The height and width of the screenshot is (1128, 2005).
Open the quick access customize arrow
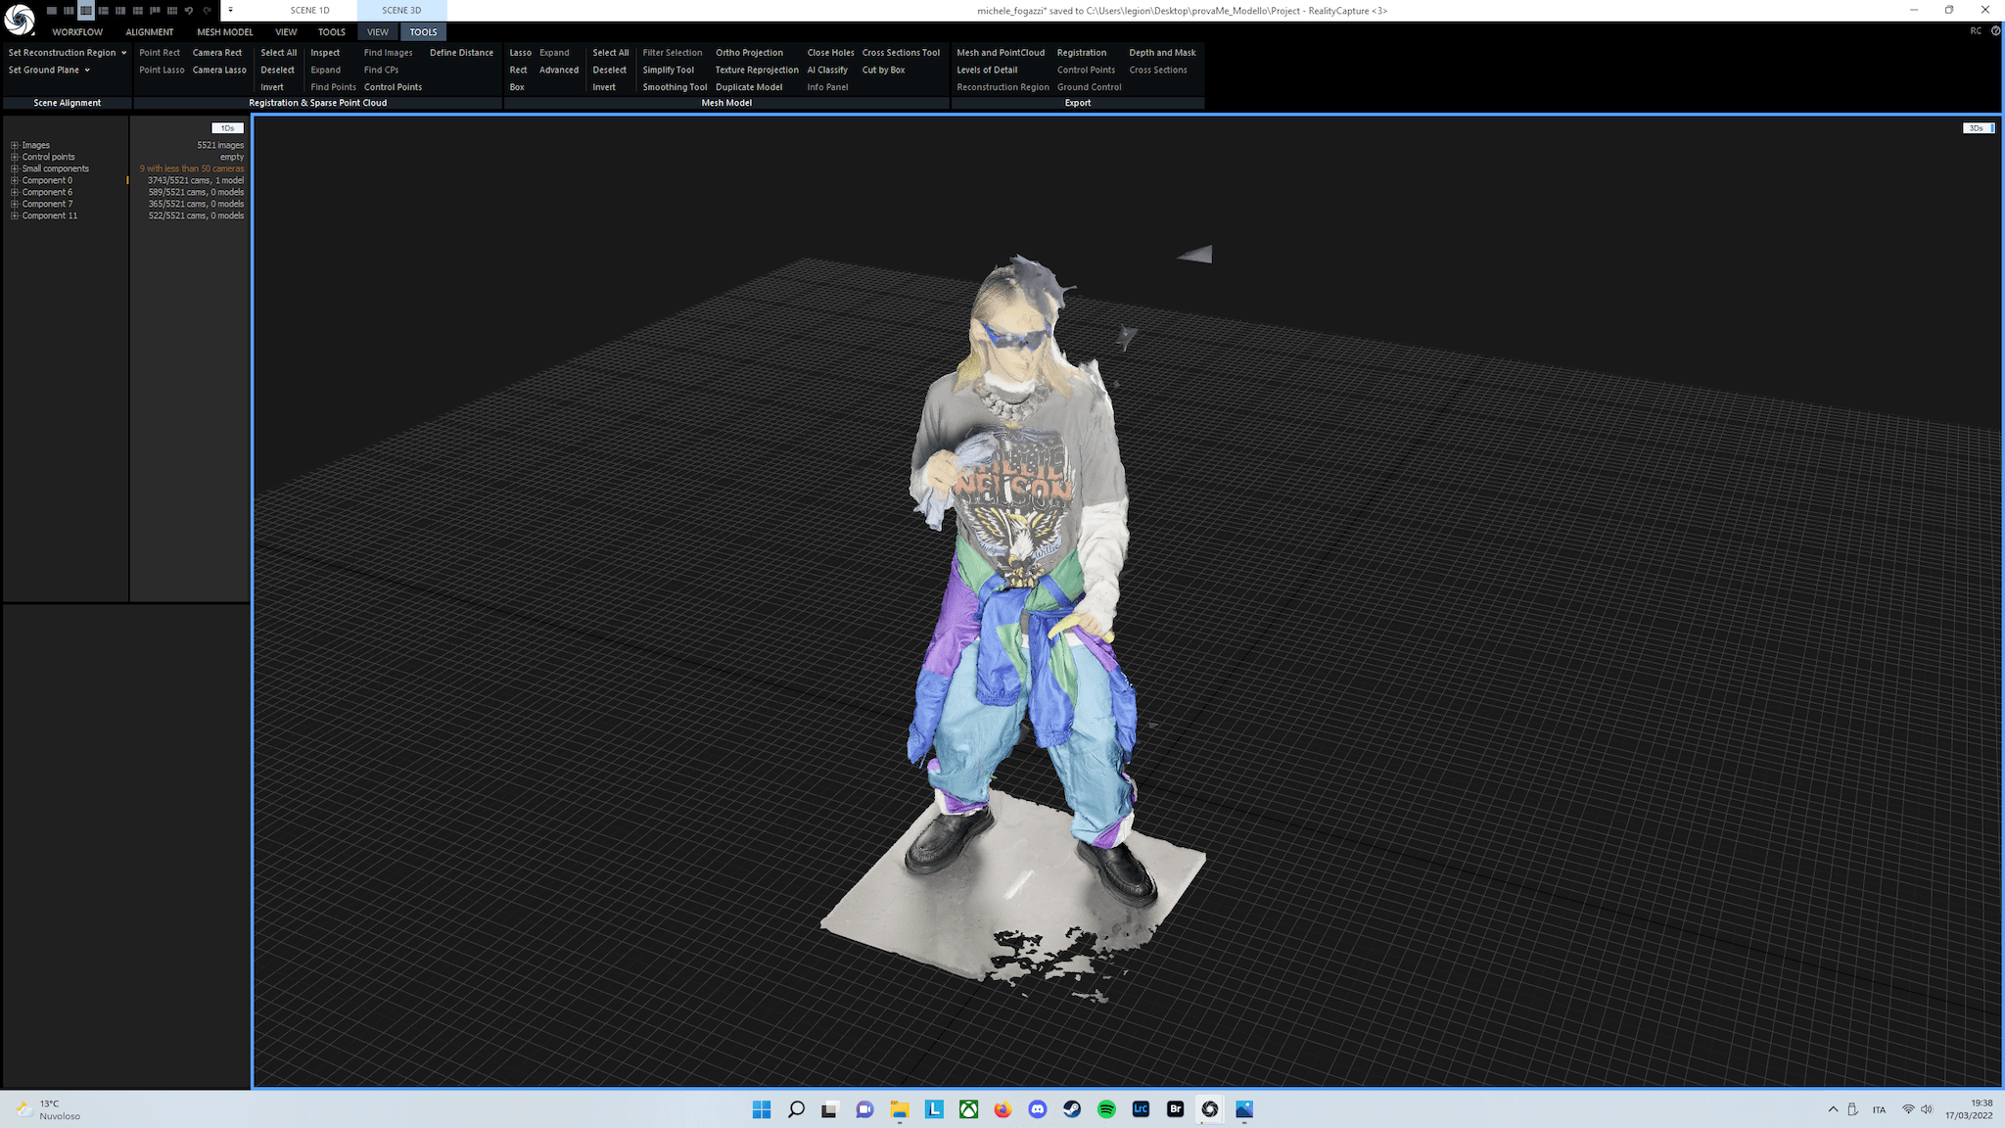tap(231, 11)
